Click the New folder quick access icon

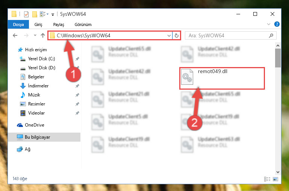click(35, 14)
